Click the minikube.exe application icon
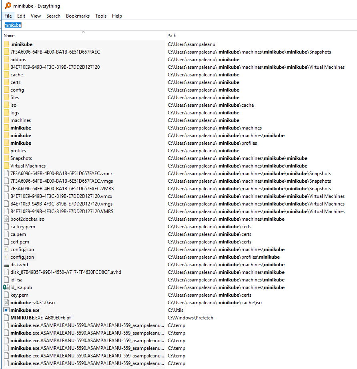357x369 pixels. 6,310
